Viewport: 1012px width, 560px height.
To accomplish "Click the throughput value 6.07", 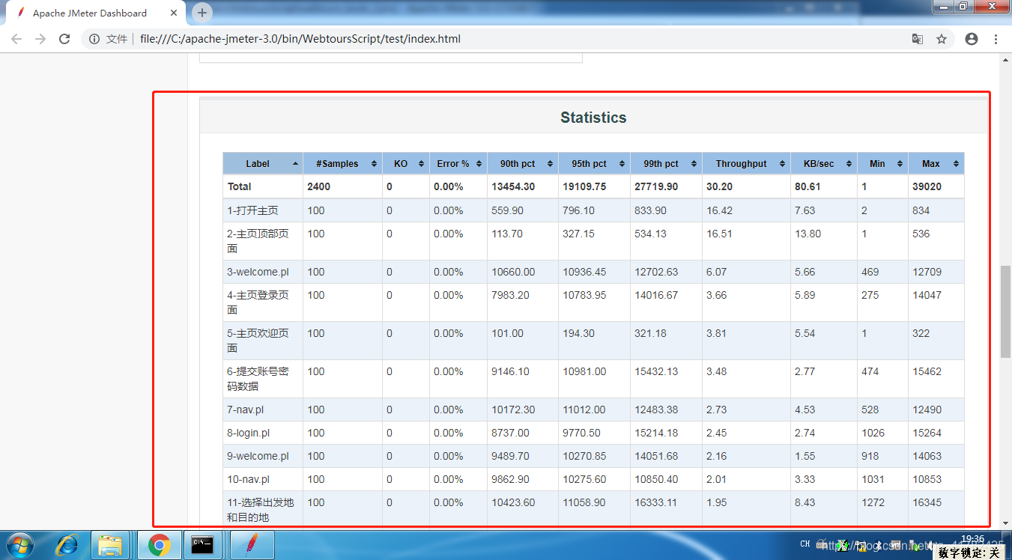I will [716, 272].
